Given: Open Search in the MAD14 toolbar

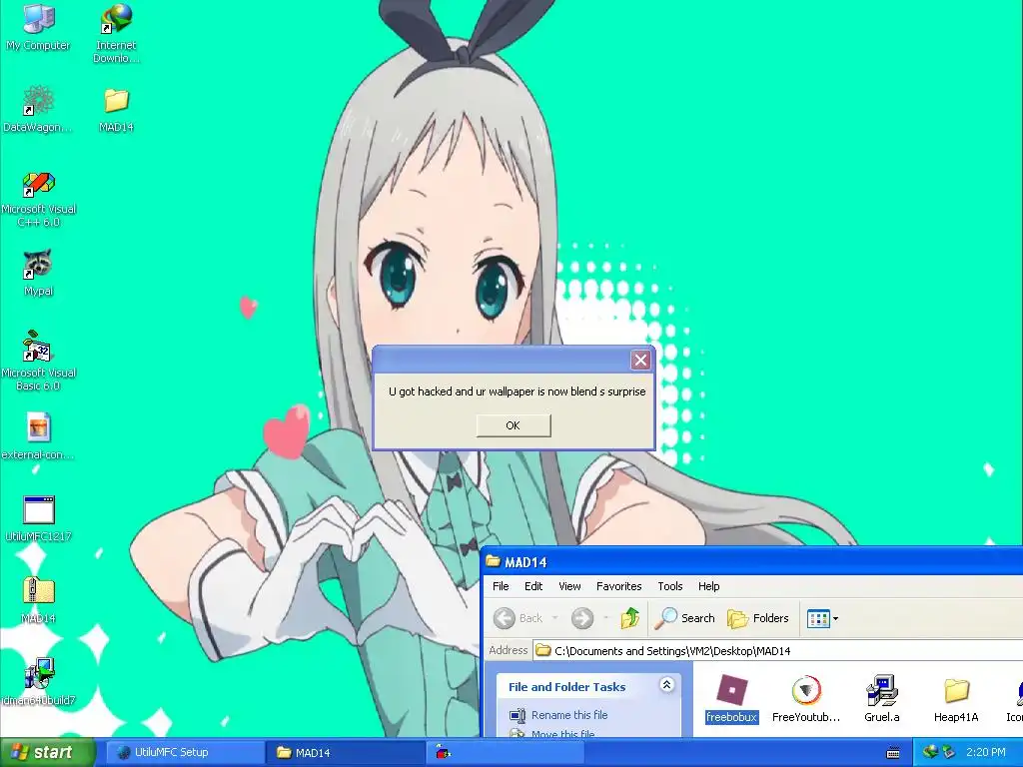Looking at the screenshot, I should click(x=684, y=617).
